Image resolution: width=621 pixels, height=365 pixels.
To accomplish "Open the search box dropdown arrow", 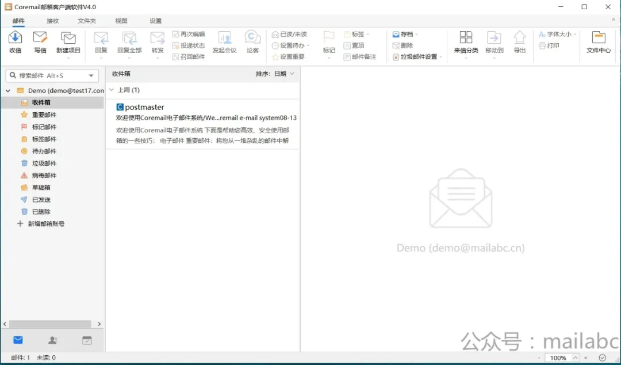I will pyautogui.click(x=91, y=75).
